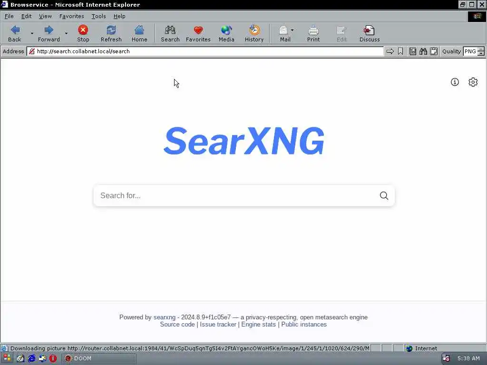Click the 5:38 AM taskbar clock
Screen dimensions: 487x365
pyautogui.click(x=468, y=358)
